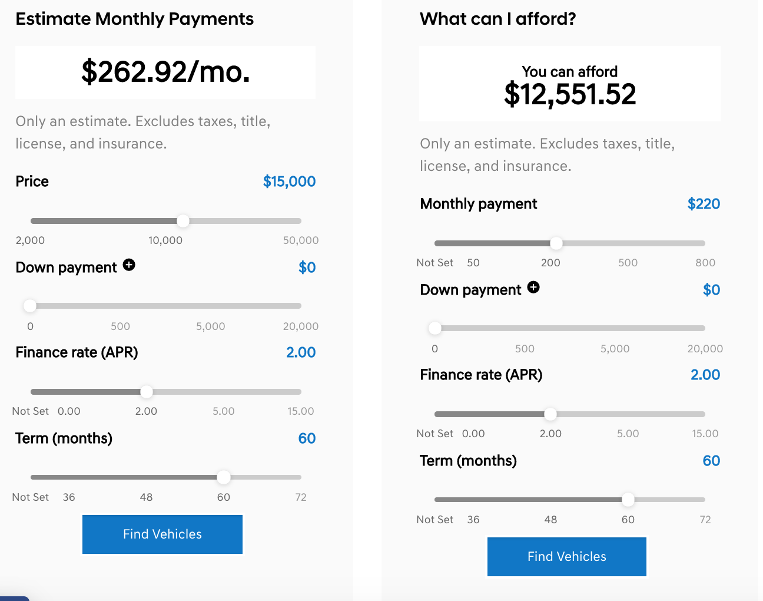Click Find Vehicles under What can I afford
763x601 pixels.
(566, 557)
